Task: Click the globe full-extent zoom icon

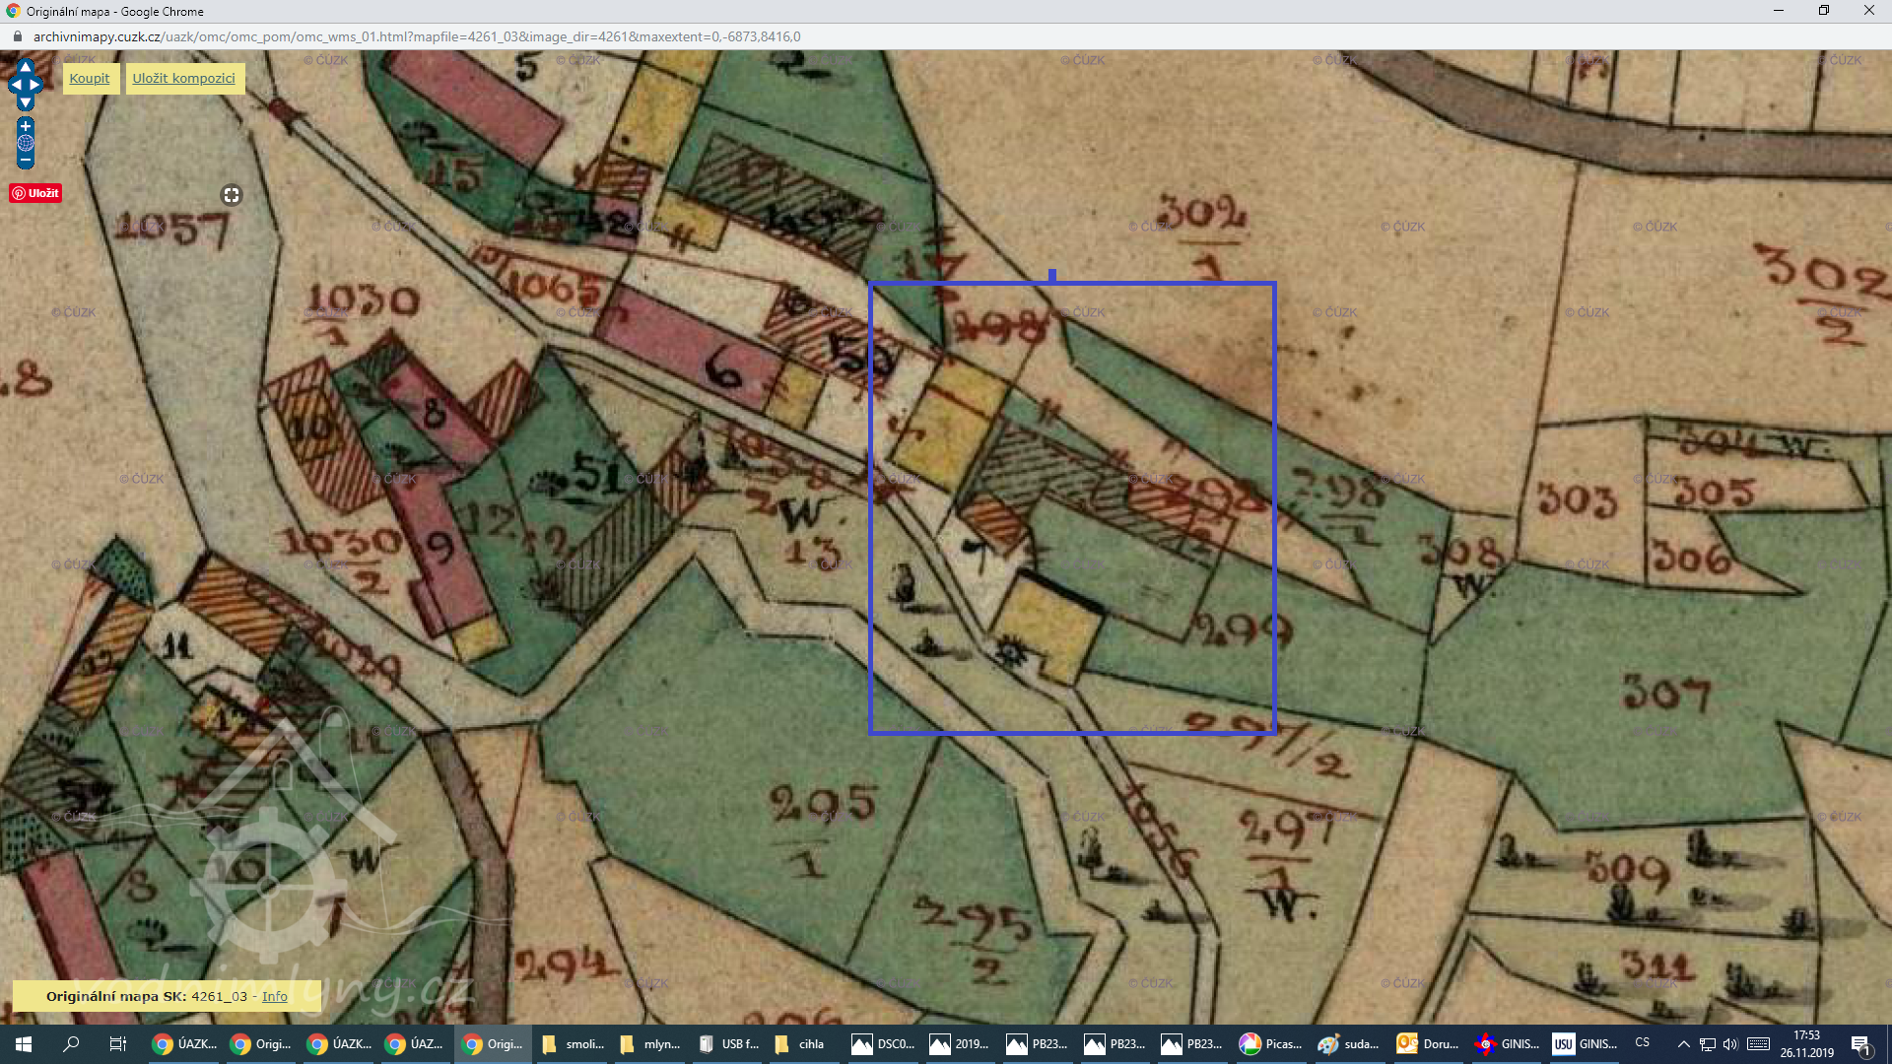Action: point(26,143)
